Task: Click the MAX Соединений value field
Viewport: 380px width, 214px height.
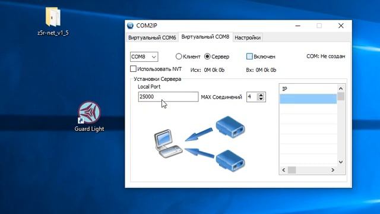Action: pyautogui.click(x=252, y=97)
